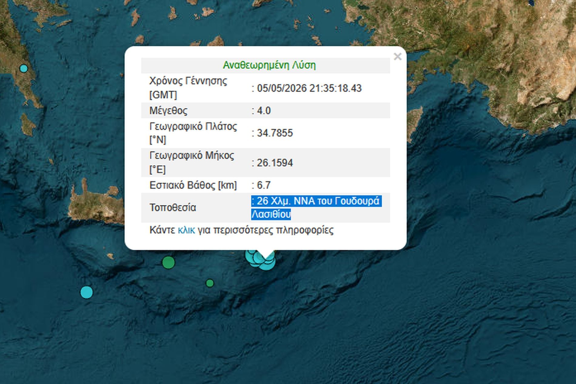Click the 'Αναθεωρημένη Λύση' header text

tap(269, 65)
